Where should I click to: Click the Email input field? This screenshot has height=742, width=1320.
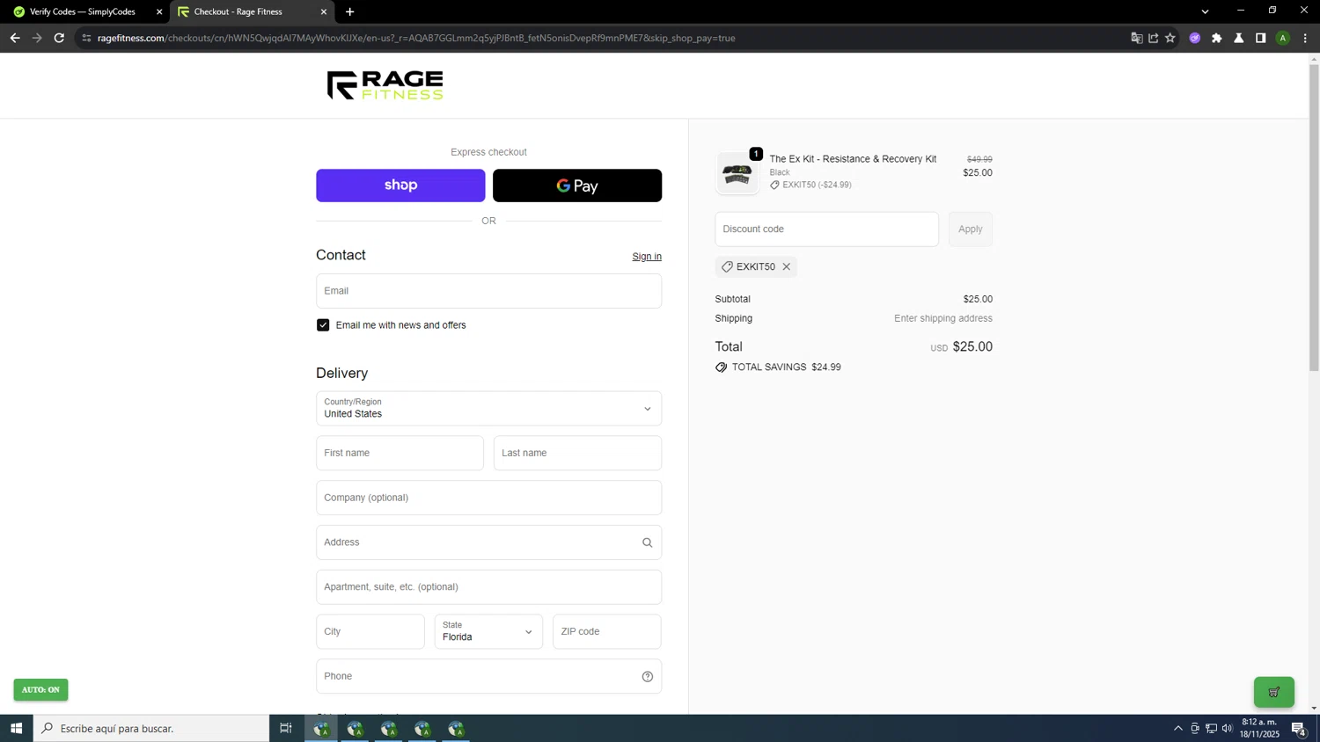tap(488, 291)
